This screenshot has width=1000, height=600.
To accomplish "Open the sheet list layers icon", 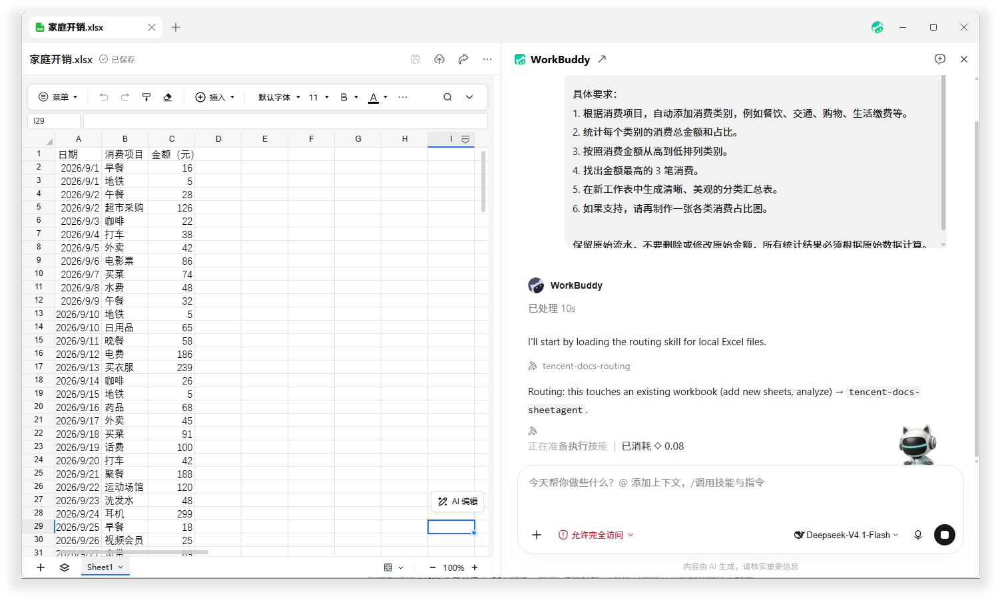I will point(65,567).
